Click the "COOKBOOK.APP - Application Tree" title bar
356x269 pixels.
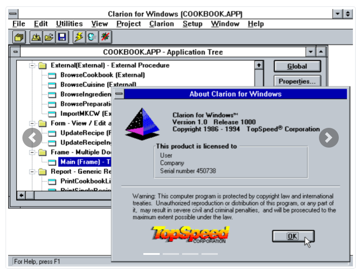point(163,52)
